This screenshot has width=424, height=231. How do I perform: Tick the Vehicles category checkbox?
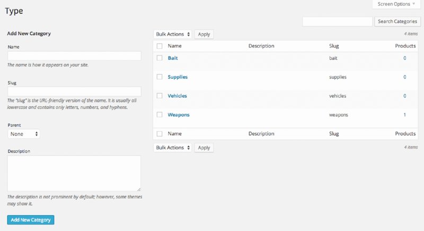[x=160, y=96]
